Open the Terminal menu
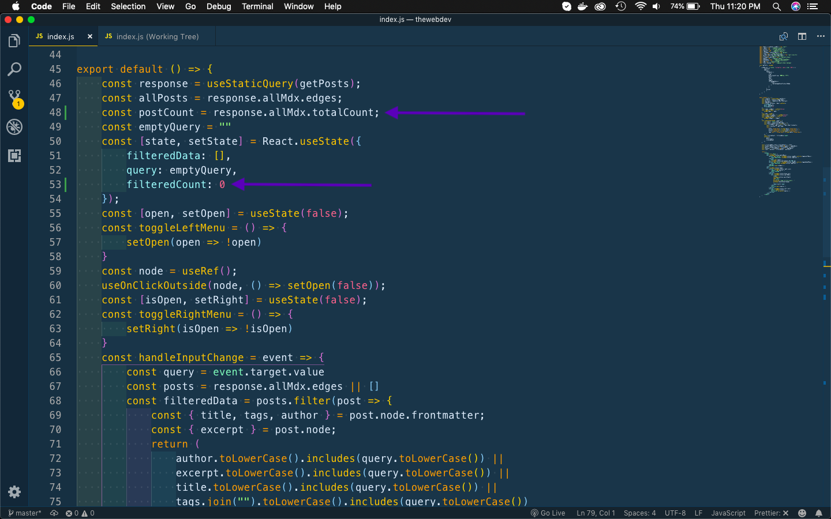831x519 pixels. click(x=257, y=6)
